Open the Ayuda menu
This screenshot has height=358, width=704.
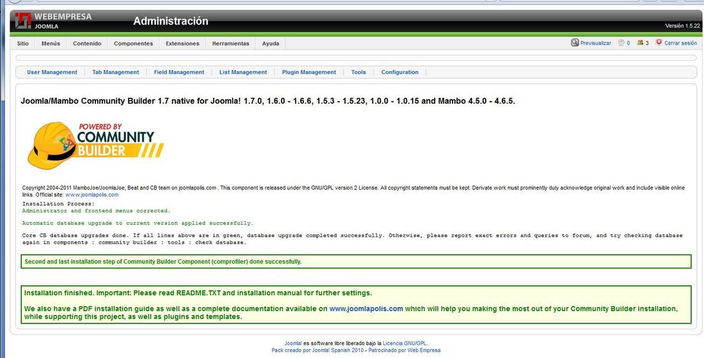[271, 43]
